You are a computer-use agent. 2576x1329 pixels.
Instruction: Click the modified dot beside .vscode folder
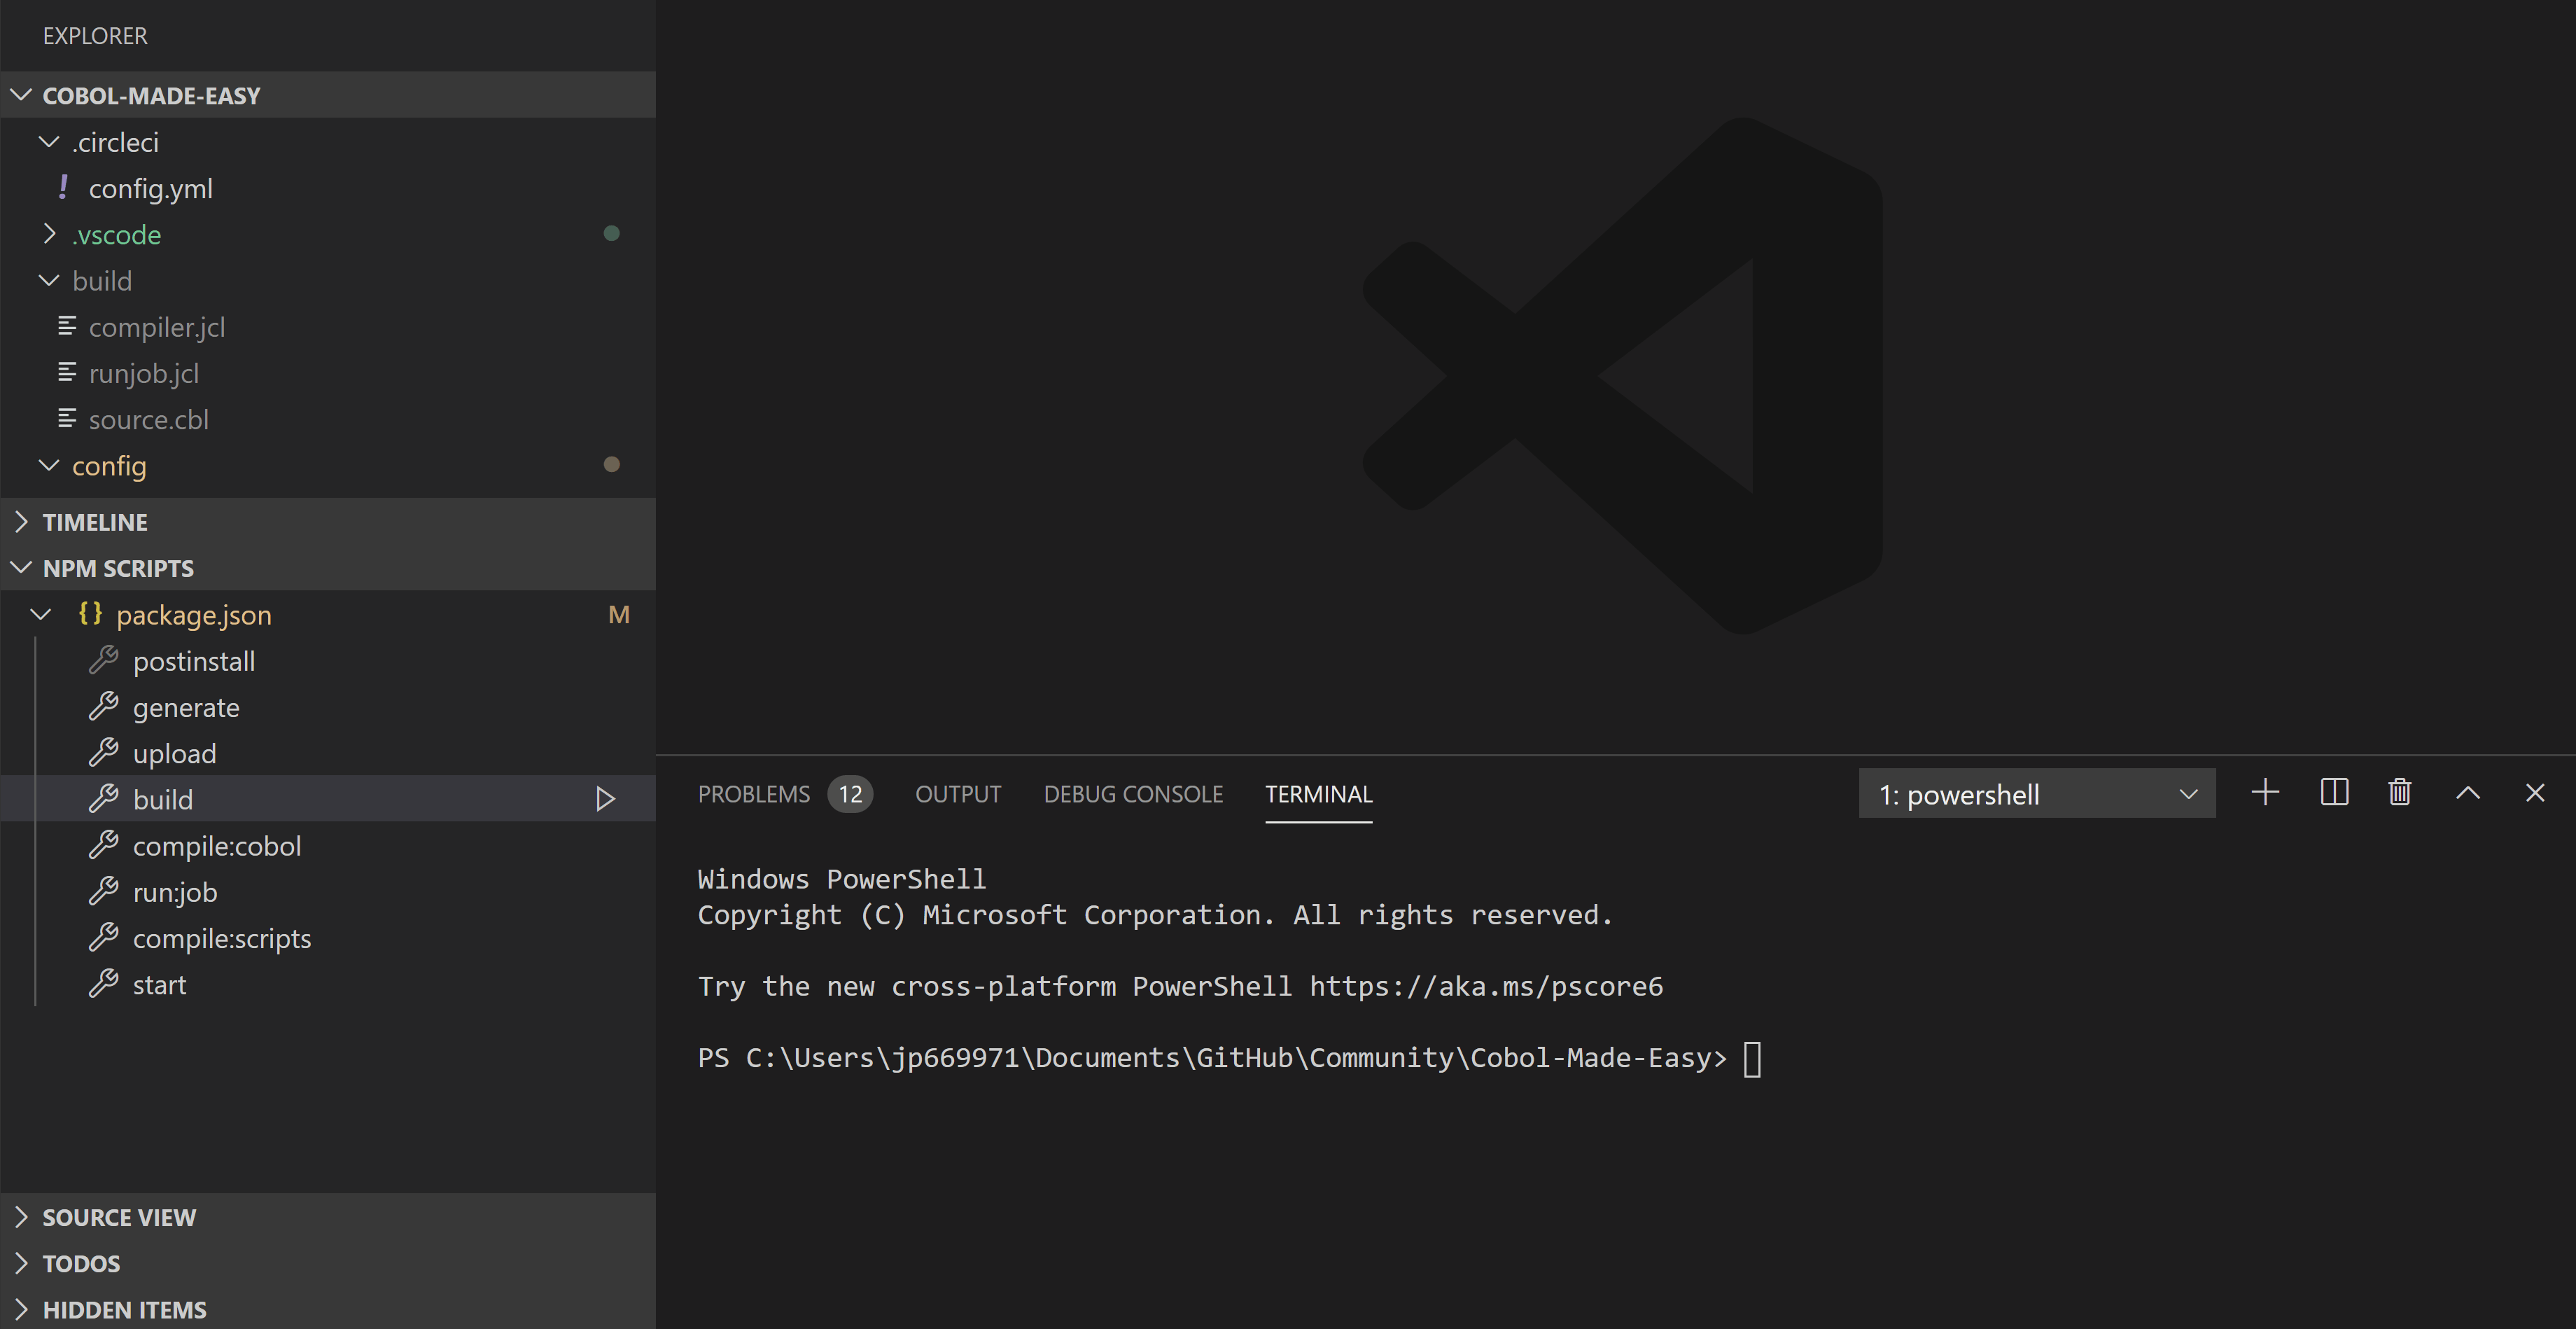pyautogui.click(x=612, y=233)
